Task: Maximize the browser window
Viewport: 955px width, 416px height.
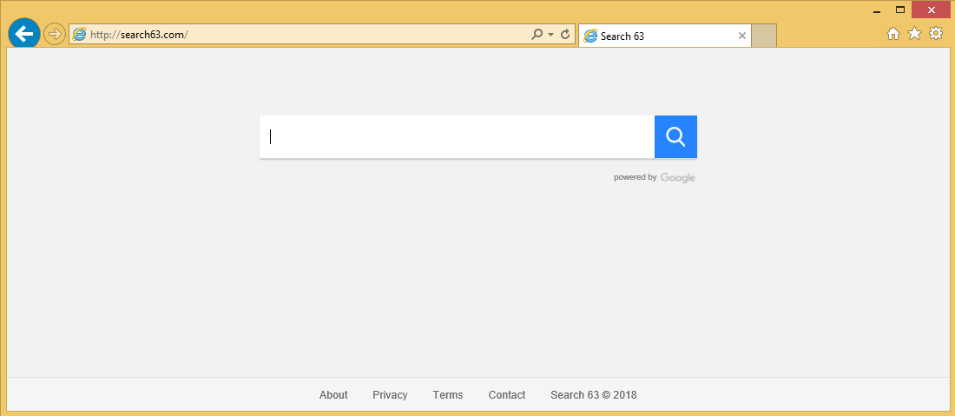Action: click(900, 10)
